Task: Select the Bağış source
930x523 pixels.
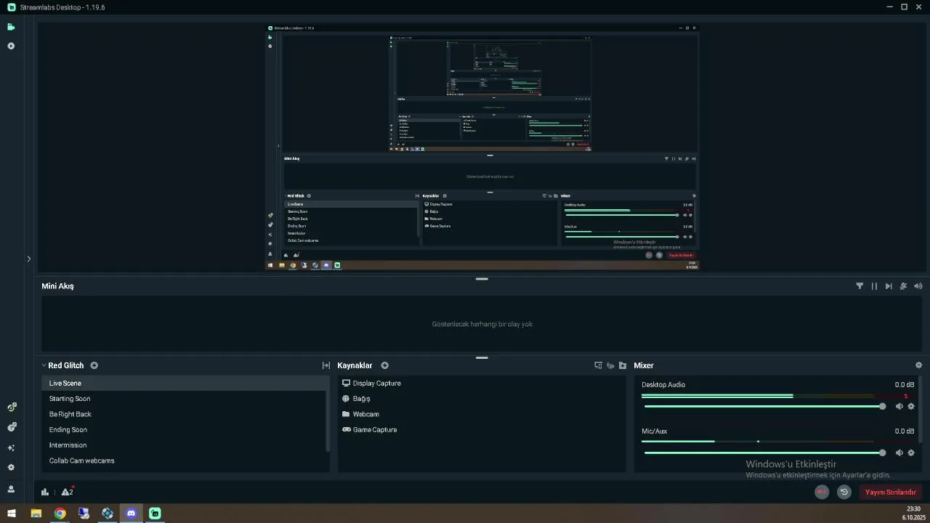Action: [482, 399]
